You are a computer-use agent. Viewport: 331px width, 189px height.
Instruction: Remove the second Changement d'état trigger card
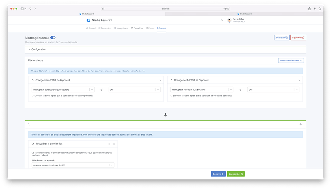pos(299,80)
